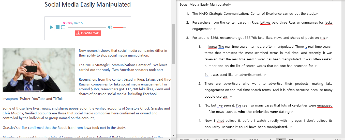Click misspelled word 'dnot' in Word
Screen dimensions: 345x140
pos(220,120)
